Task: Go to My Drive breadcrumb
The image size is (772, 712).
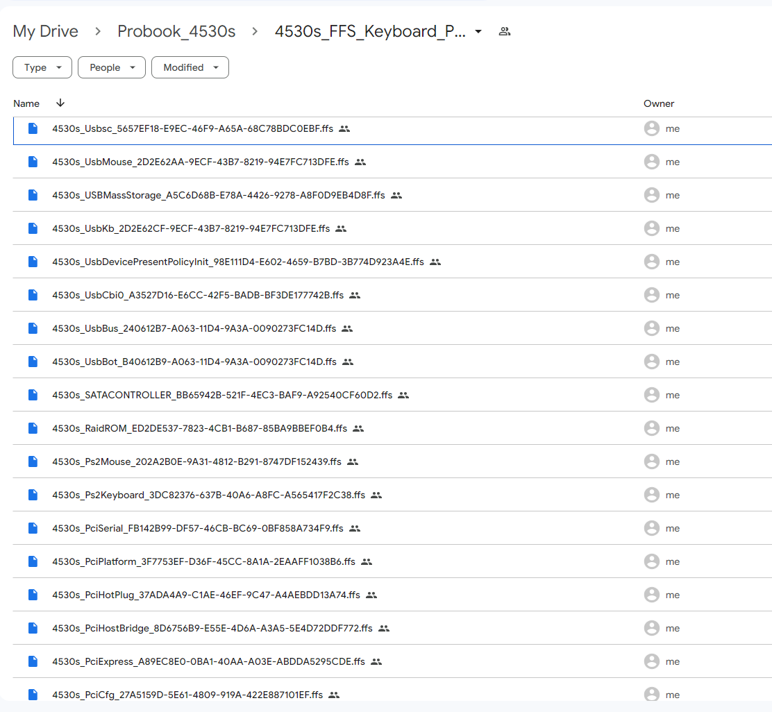Action: click(45, 31)
